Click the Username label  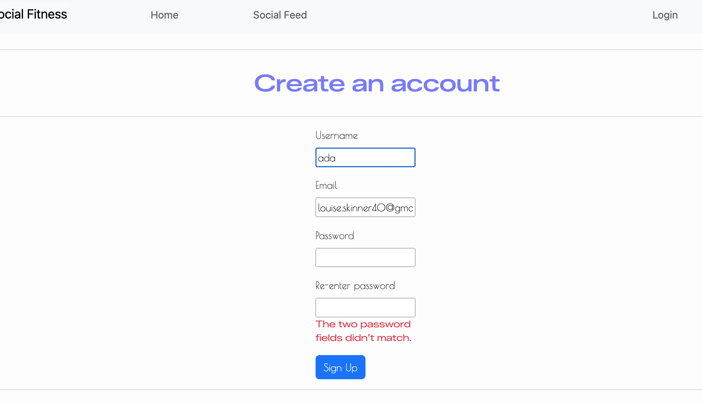(337, 136)
